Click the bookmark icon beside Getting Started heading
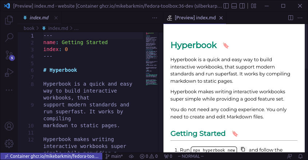 point(235,134)
